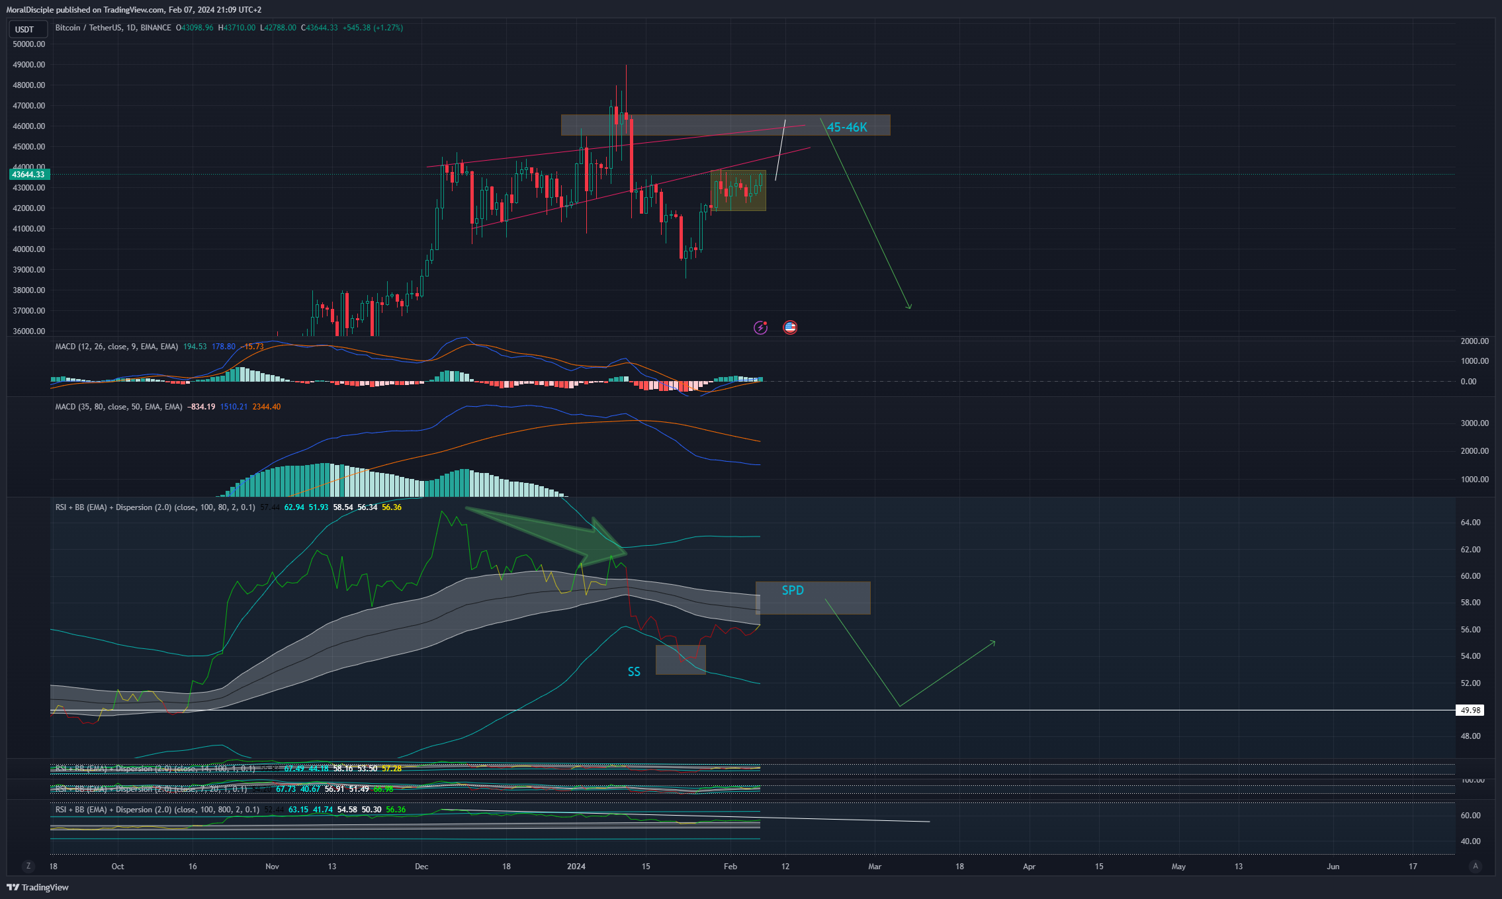Click the 50000.00 price axis label
Image resolution: width=1502 pixels, height=899 pixels.
pyautogui.click(x=29, y=44)
